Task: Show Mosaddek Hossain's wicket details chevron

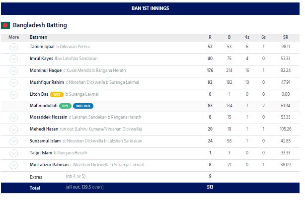Action: tap(13, 118)
